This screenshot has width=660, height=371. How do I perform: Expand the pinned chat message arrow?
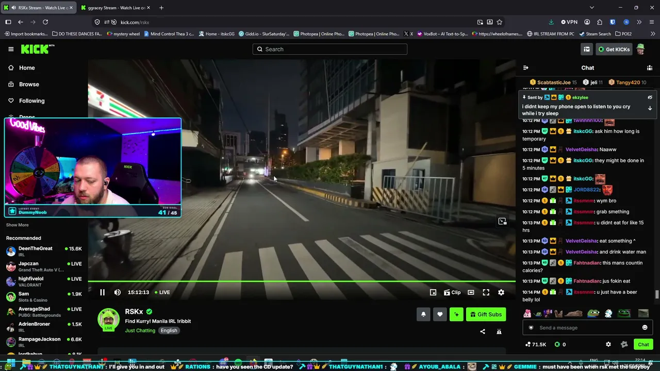650,108
